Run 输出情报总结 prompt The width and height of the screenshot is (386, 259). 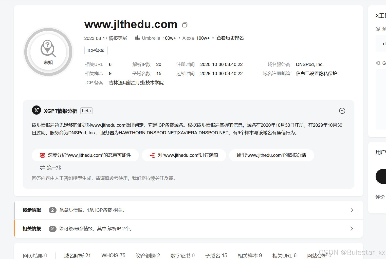[271, 155]
